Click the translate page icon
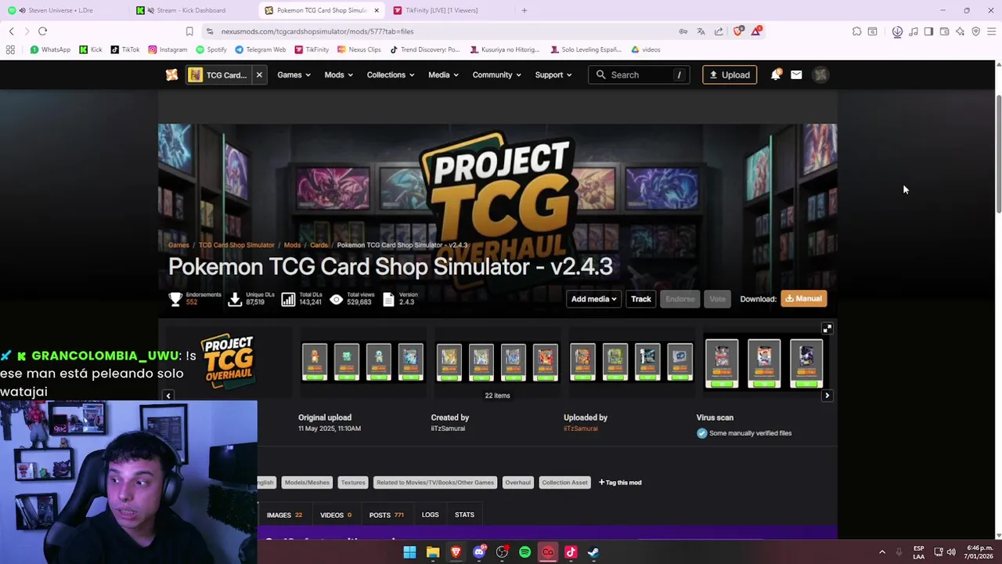The width and height of the screenshot is (1002, 564). (x=701, y=31)
